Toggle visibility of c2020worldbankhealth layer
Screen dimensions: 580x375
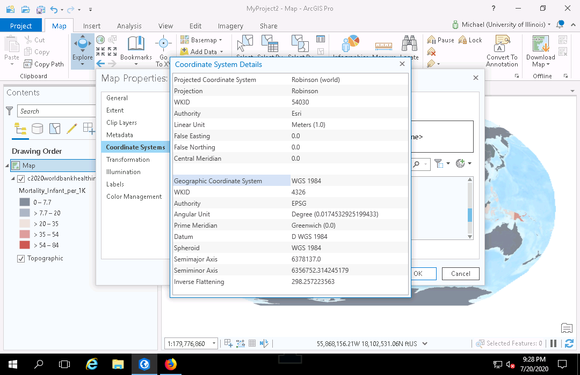21,178
